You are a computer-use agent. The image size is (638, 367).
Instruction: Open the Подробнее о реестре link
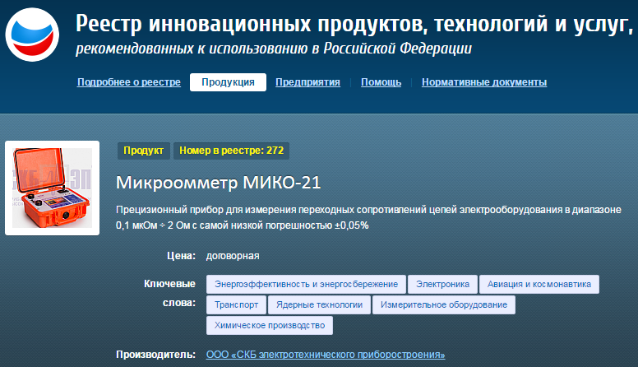point(129,82)
